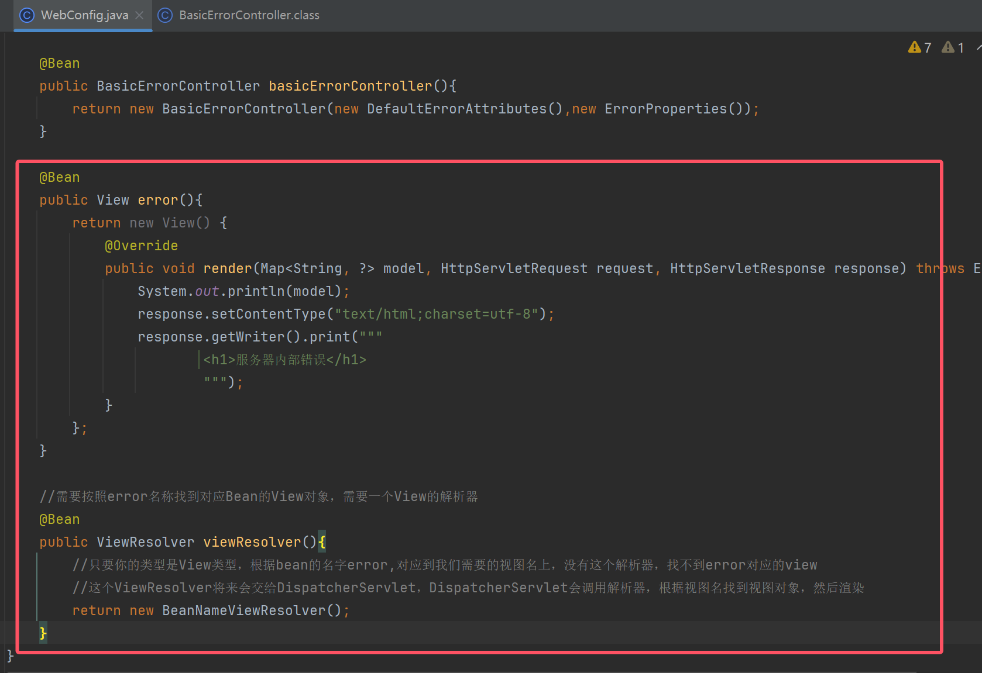The height and width of the screenshot is (673, 982).
Task: Click the render method name
Action: pos(228,268)
